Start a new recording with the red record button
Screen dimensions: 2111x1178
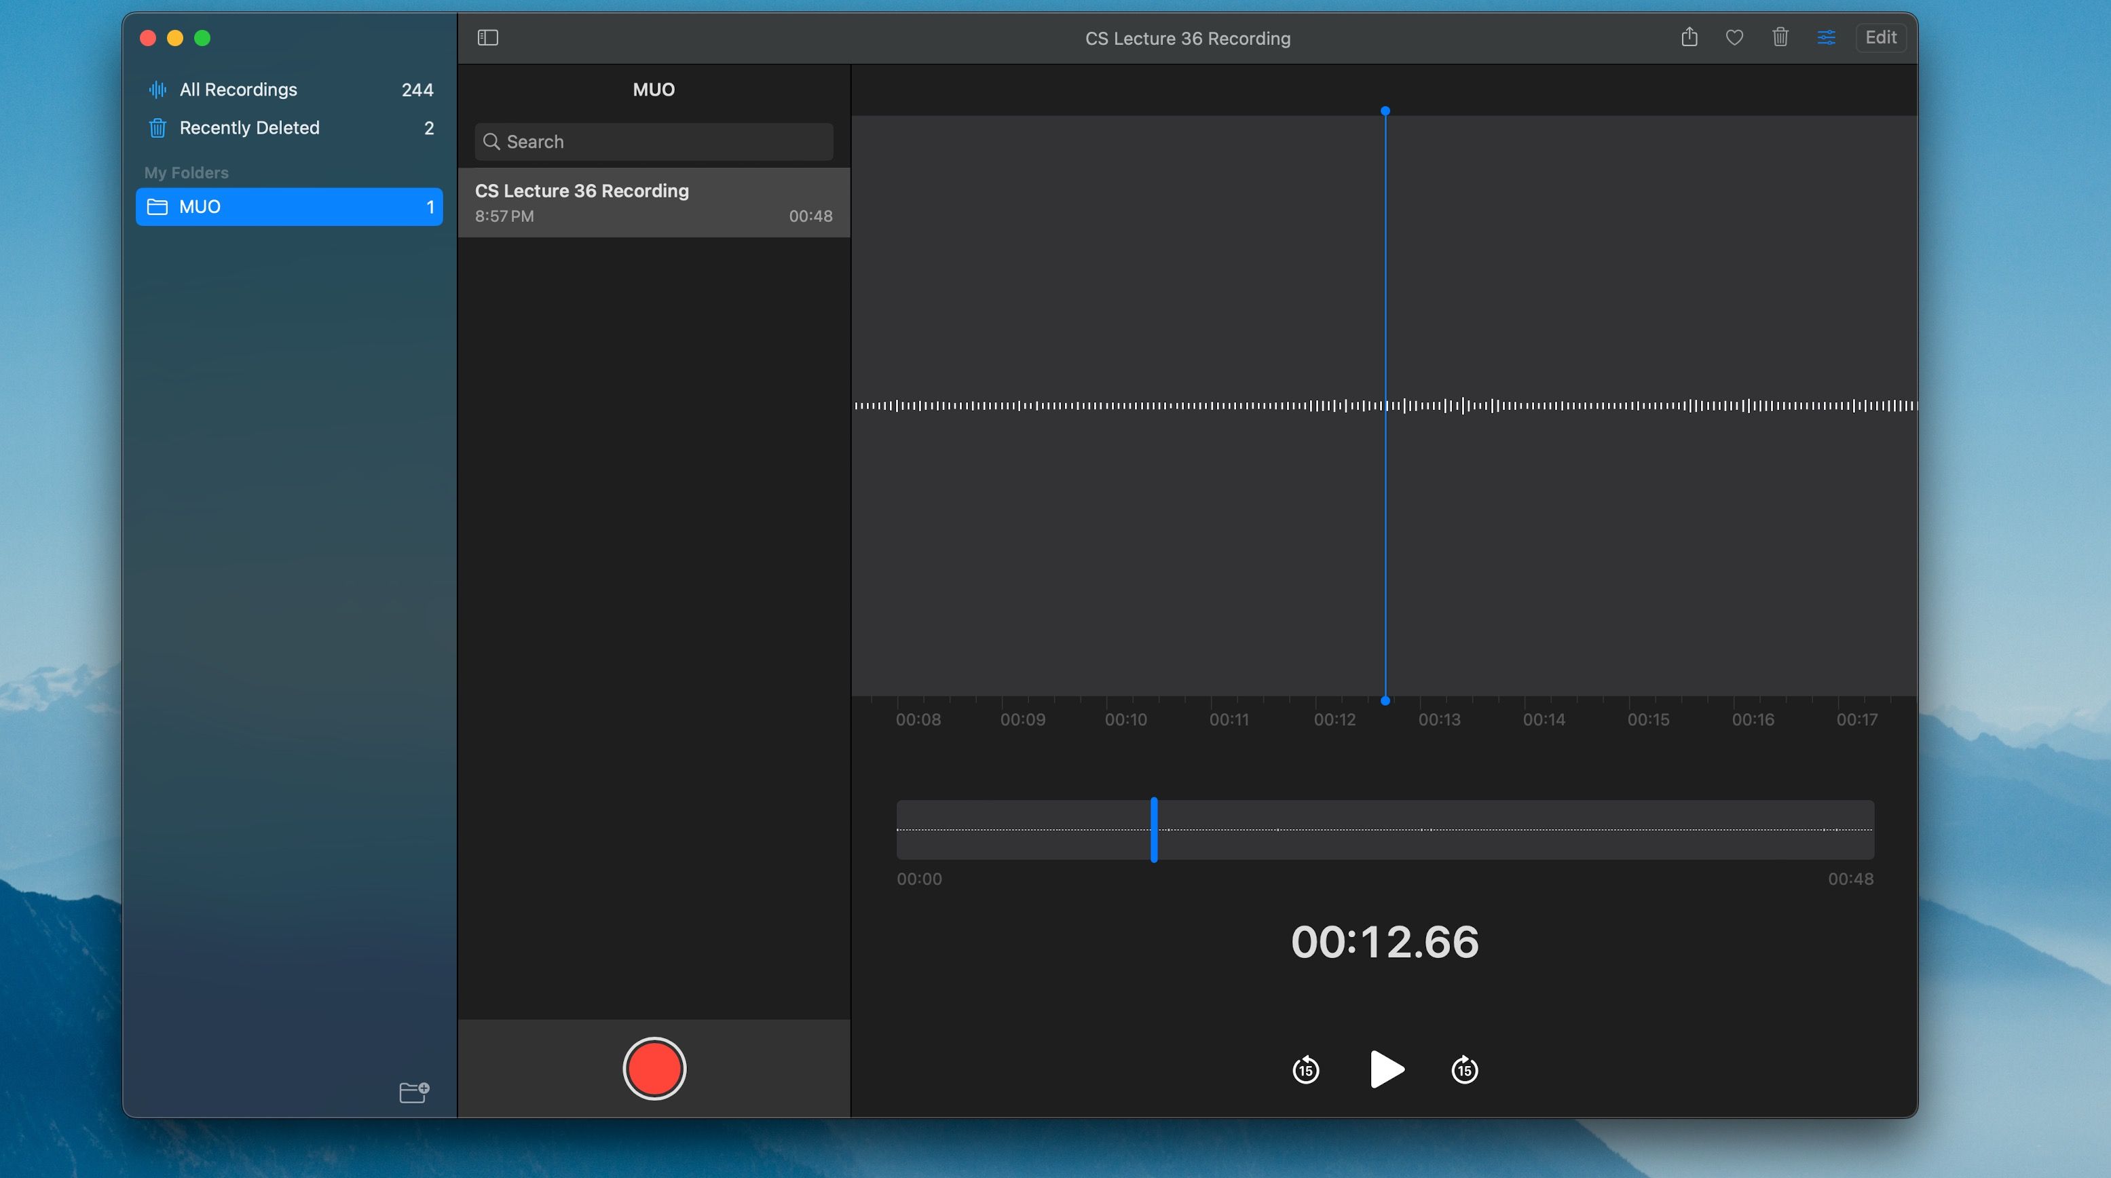coord(653,1069)
